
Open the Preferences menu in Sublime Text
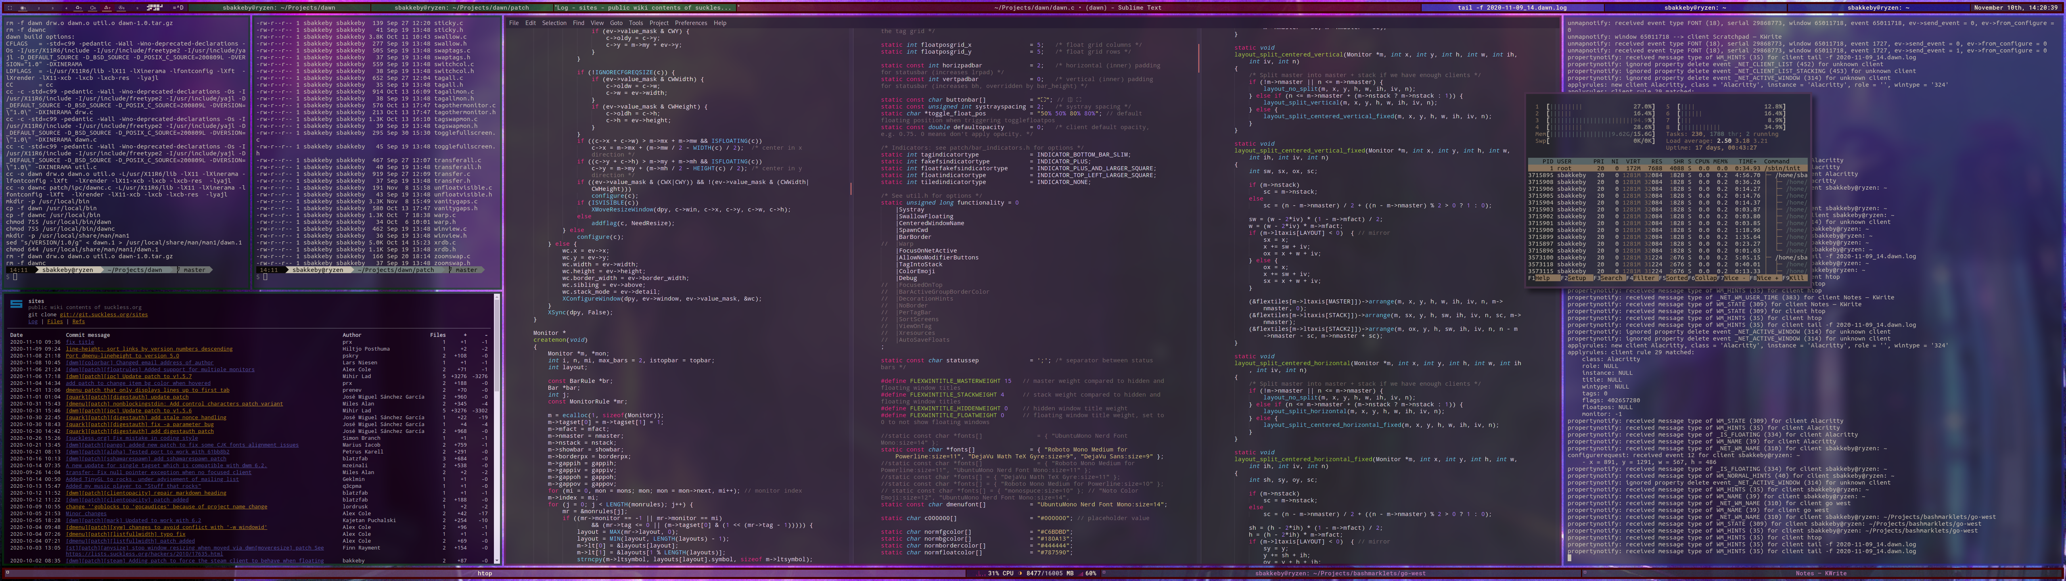(x=690, y=23)
